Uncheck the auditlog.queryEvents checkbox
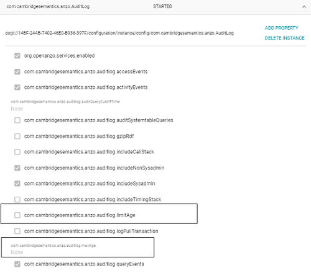Screen dimensions: 311x273 [x=17, y=264]
